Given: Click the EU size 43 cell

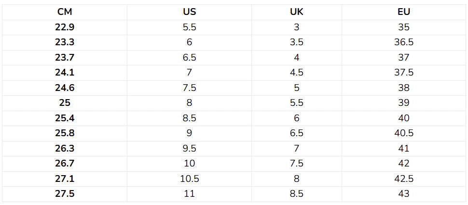Looking at the screenshot, I should pos(403,194).
